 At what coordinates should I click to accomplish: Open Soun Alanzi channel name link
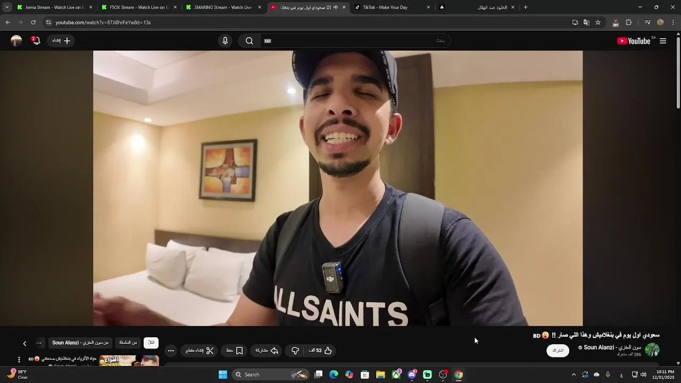(612, 347)
